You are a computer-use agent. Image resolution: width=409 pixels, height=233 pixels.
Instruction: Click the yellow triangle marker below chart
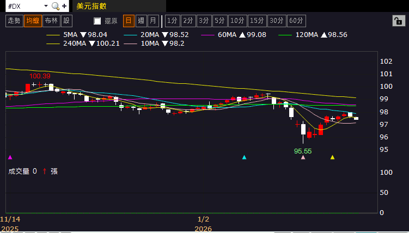coord(332,157)
